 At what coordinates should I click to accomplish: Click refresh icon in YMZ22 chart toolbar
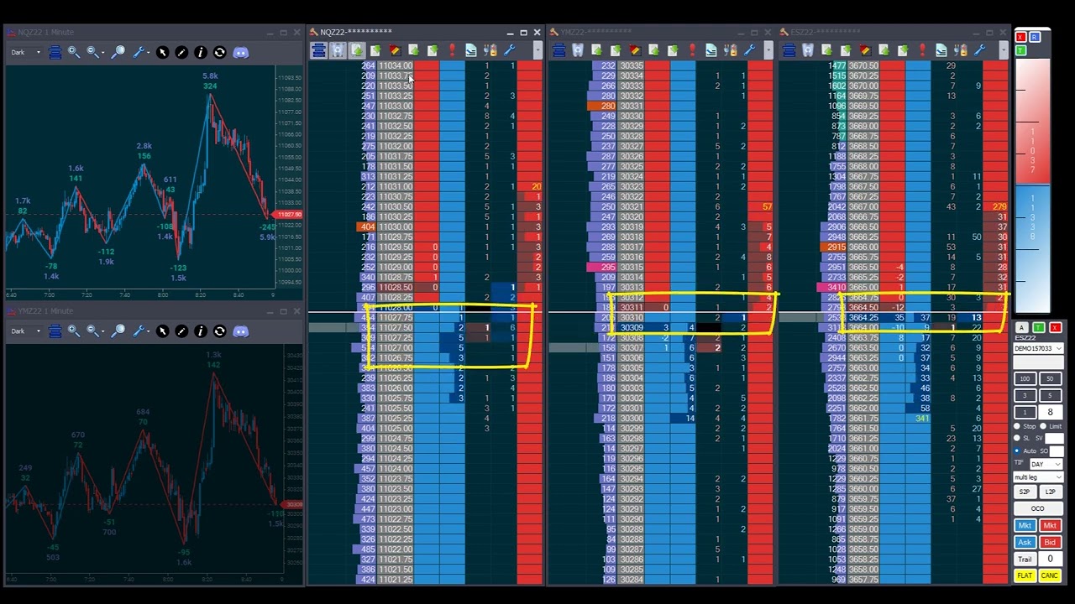(x=220, y=331)
